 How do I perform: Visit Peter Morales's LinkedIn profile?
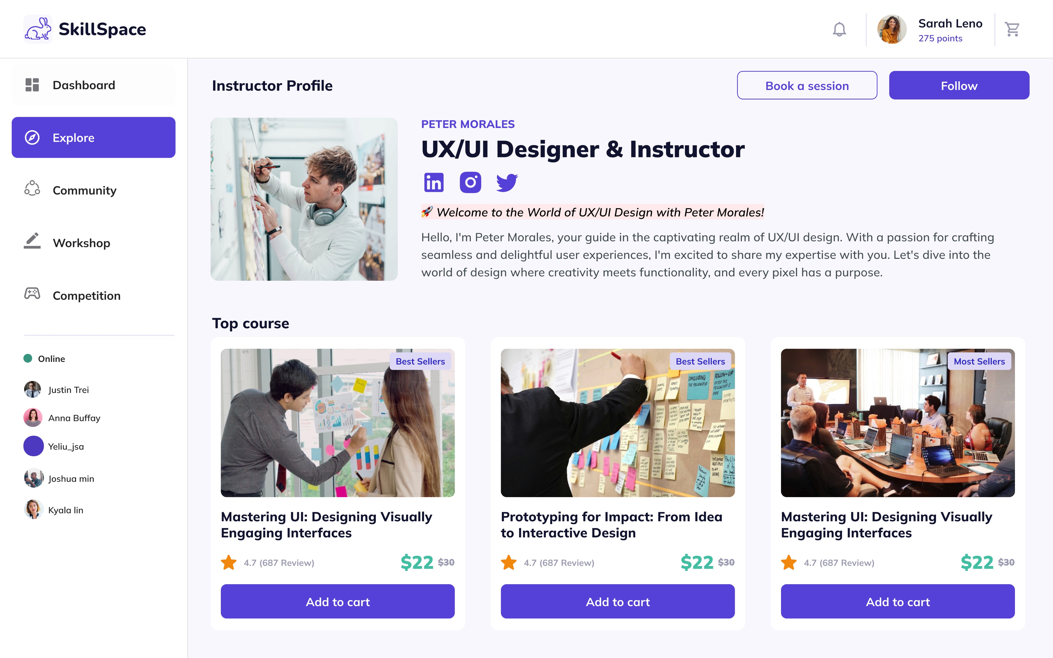coord(433,182)
